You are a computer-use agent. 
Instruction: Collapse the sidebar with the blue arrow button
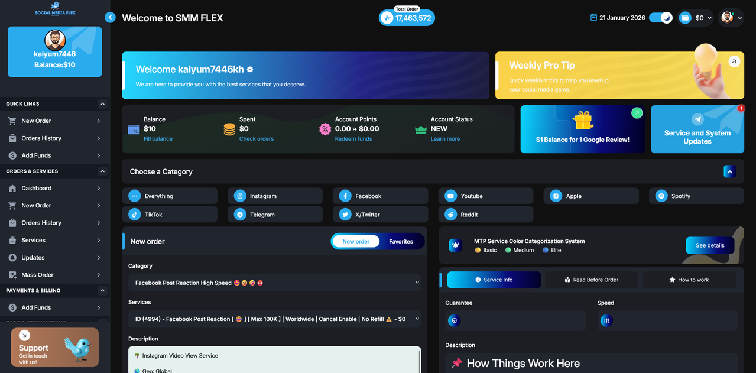[x=109, y=18]
